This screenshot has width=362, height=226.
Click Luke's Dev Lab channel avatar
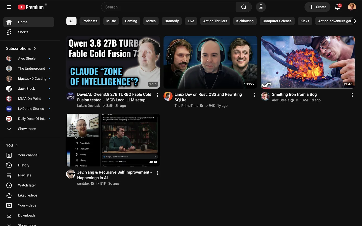71,96
